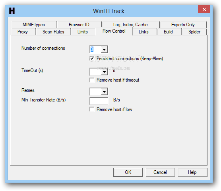Switch to the MIME types tab

click(34, 25)
